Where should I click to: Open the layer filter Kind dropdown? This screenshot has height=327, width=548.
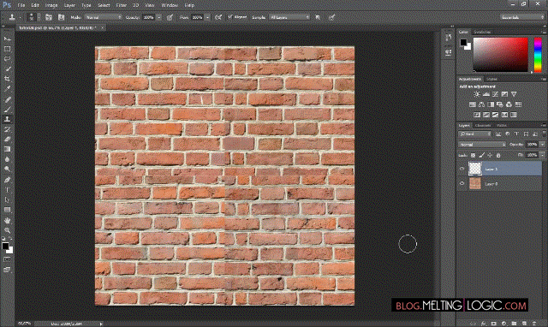[x=475, y=134]
